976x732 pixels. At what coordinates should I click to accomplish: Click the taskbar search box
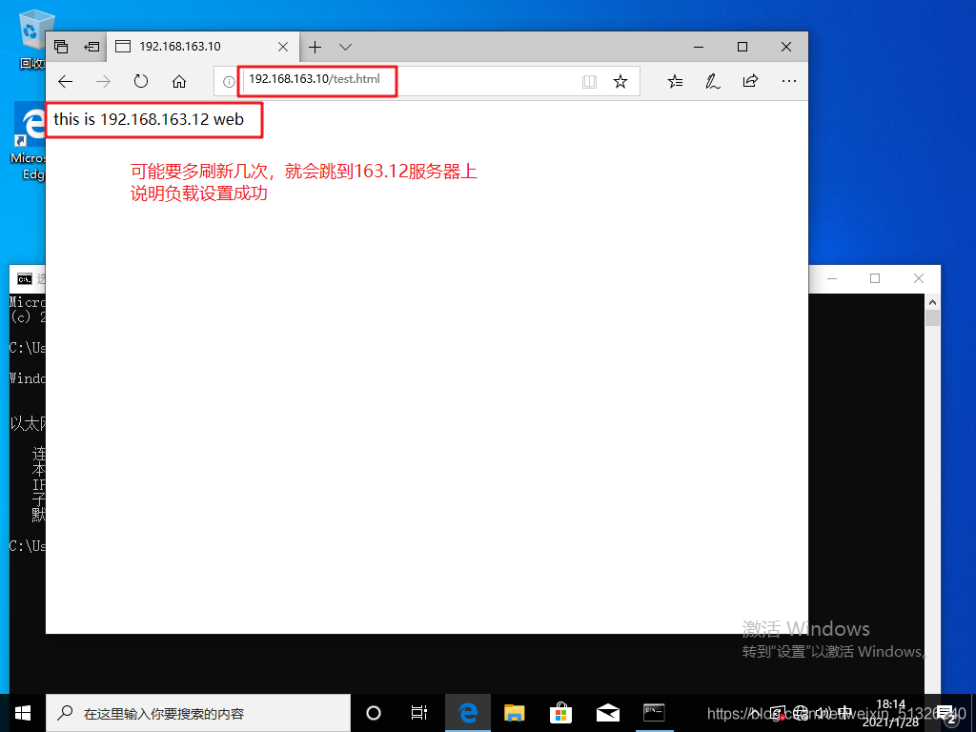198,713
